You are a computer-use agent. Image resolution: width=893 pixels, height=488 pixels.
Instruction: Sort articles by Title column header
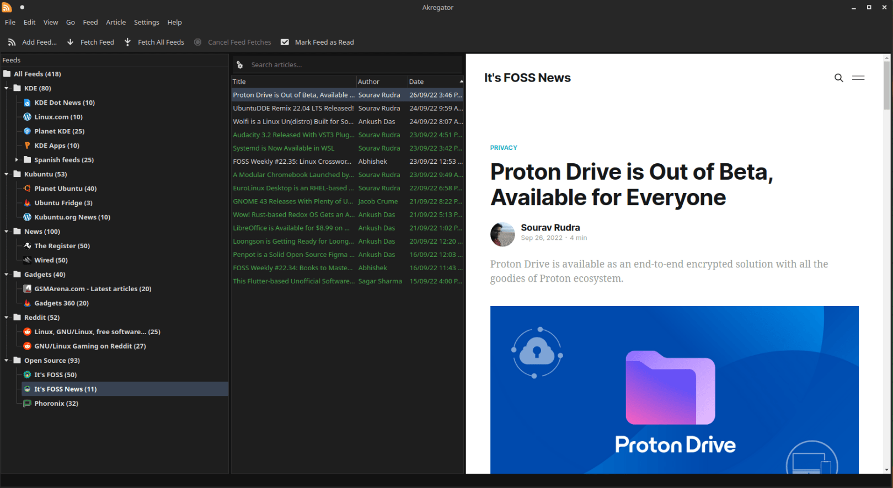[x=293, y=82]
